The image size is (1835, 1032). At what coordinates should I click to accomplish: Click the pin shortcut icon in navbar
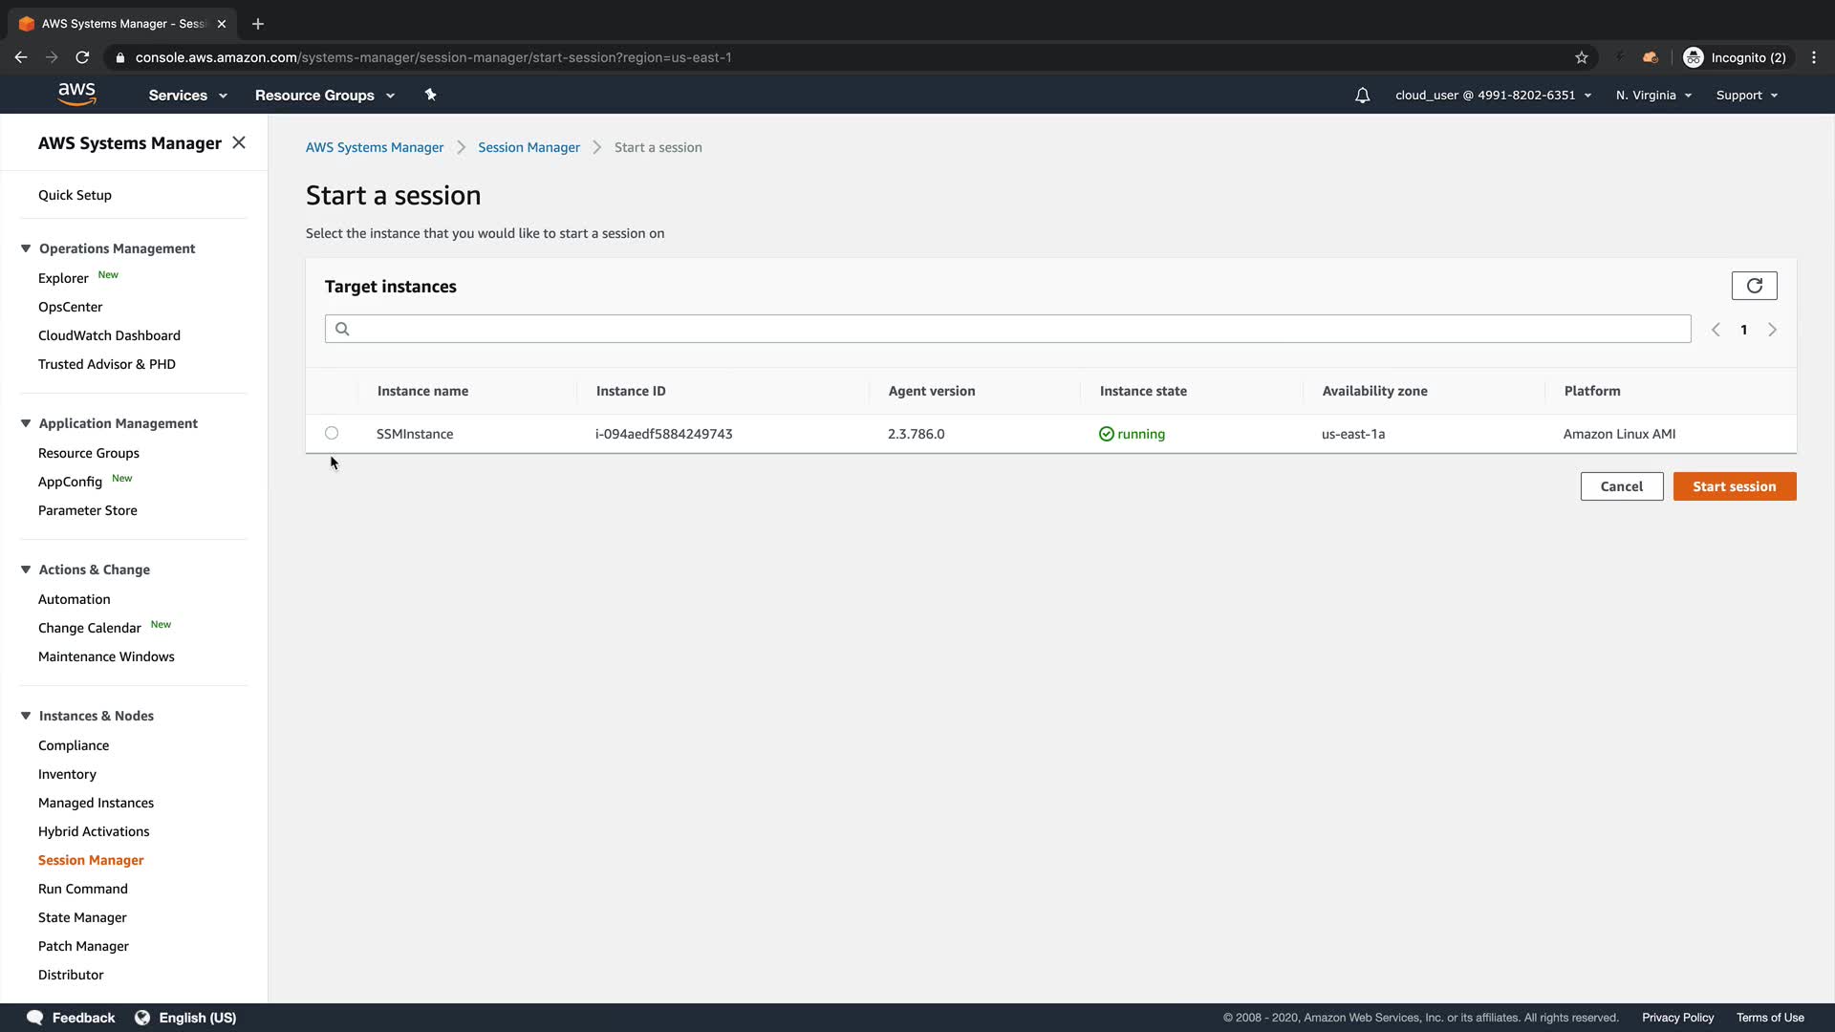(430, 95)
